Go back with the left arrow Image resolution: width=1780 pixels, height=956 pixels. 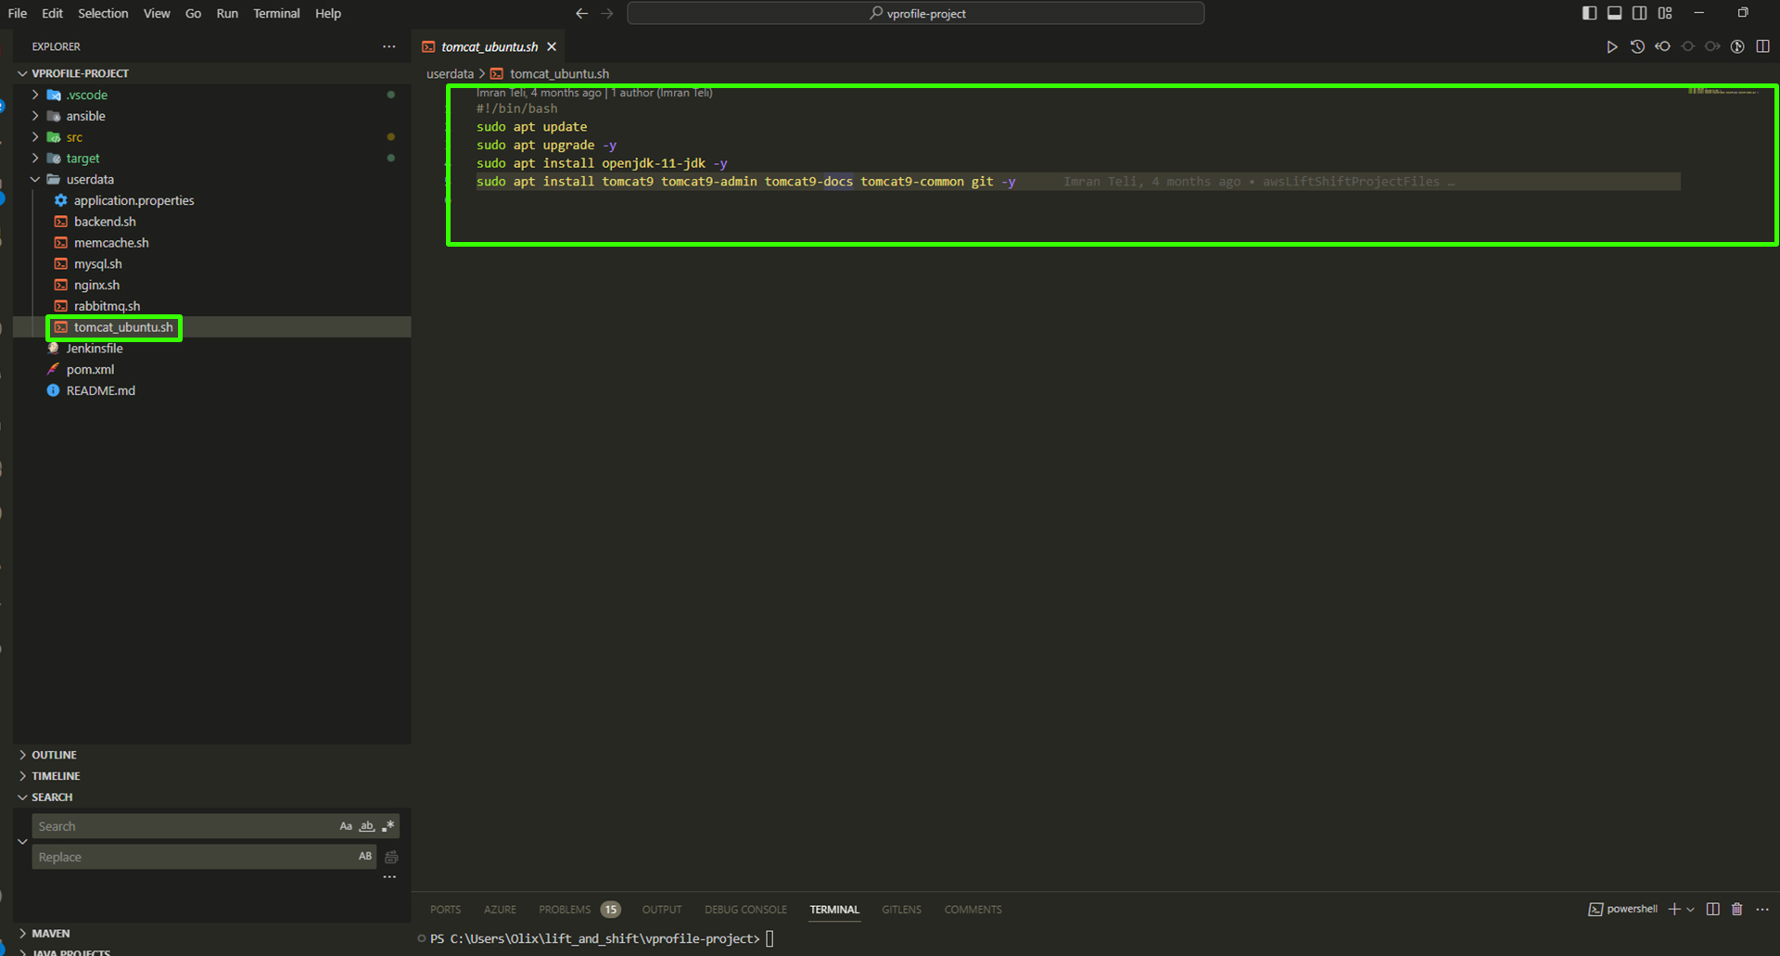[x=581, y=13]
